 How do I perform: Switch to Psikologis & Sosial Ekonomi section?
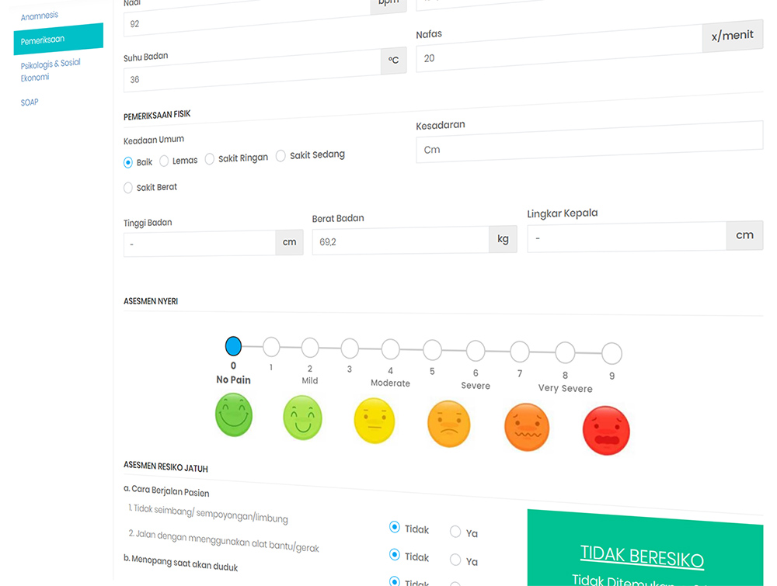point(51,70)
